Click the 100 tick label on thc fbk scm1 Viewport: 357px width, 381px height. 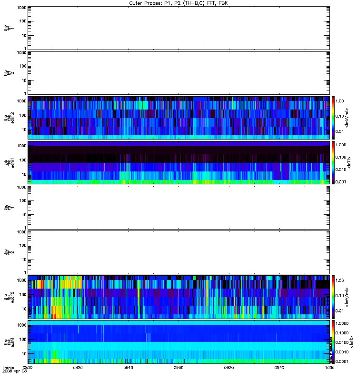click(x=23, y=340)
